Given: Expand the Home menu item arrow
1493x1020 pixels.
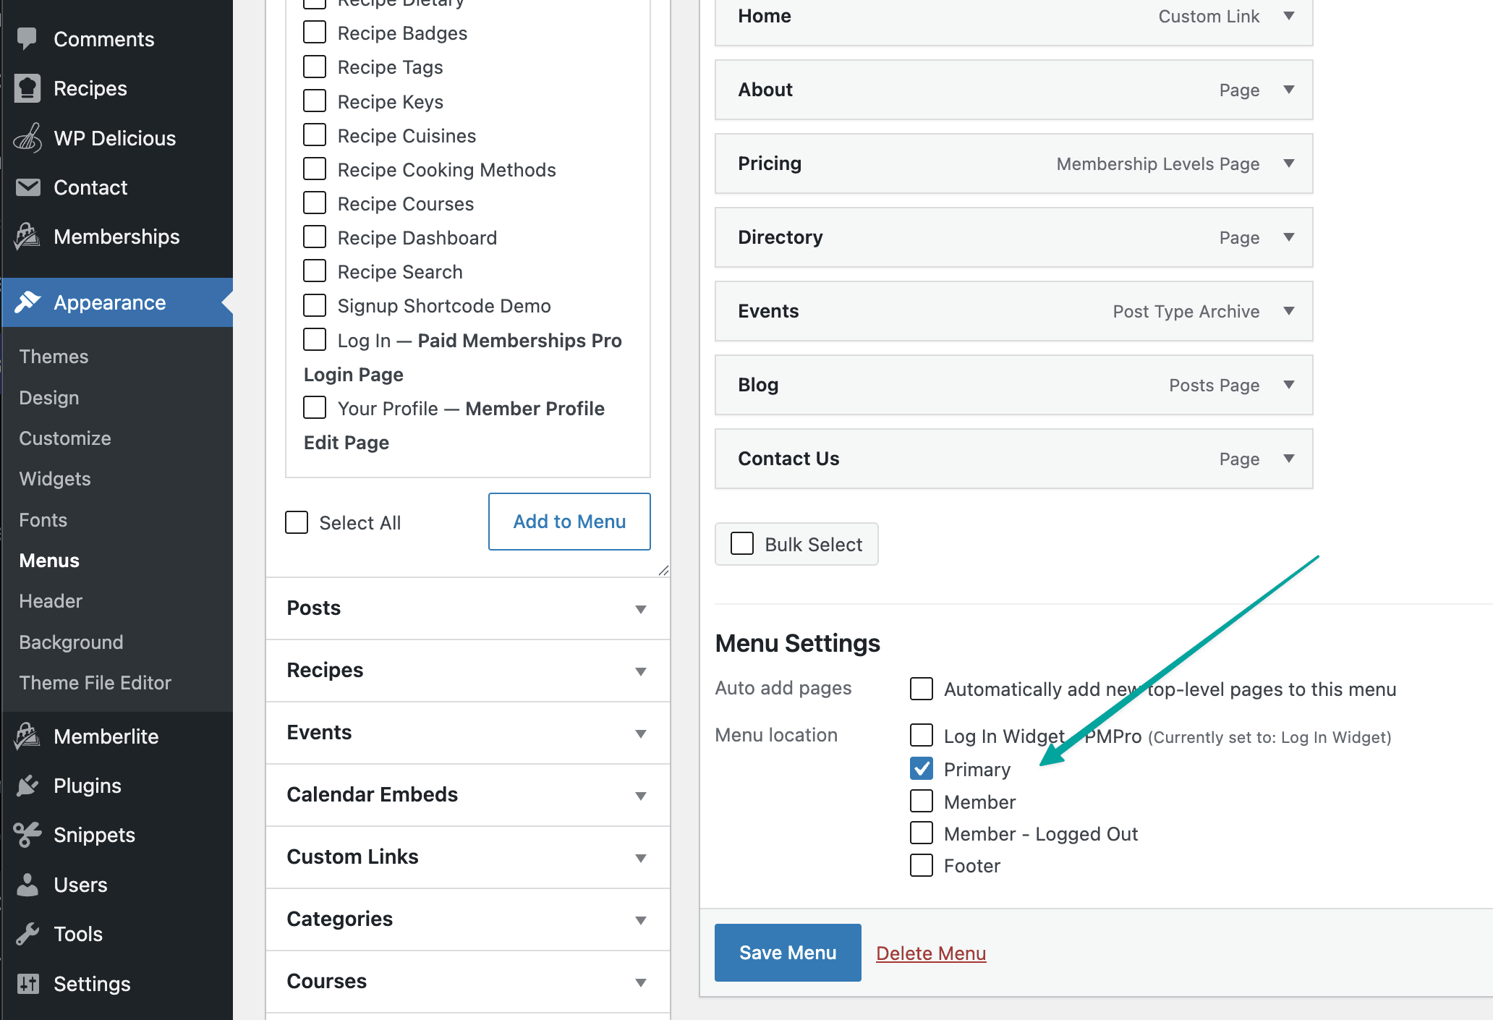Looking at the screenshot, I should [1289, 16].
